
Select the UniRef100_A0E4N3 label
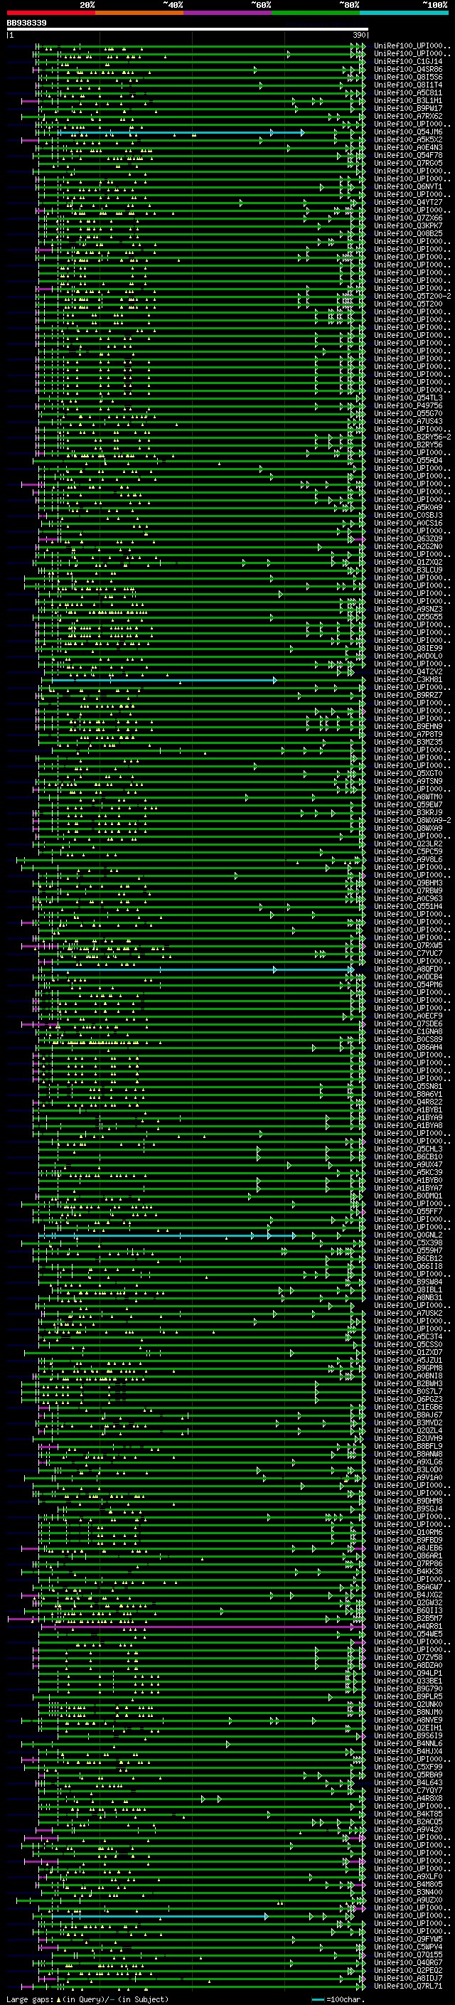pyautogui.click(x=408, y=148)
